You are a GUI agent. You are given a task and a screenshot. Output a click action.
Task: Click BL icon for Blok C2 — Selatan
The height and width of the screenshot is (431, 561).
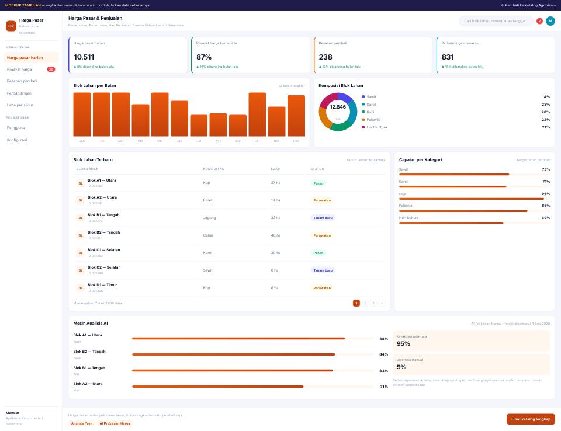click(x=81, y=270)
